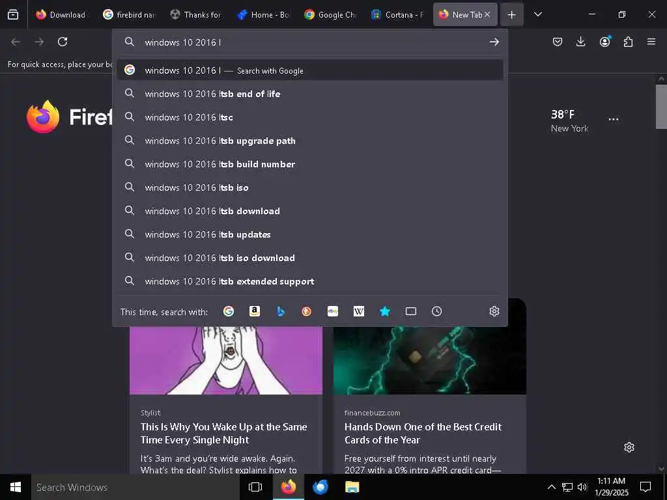Reload the current page
The height and width of the screenshot is (500, 667).
click(63, 42)
